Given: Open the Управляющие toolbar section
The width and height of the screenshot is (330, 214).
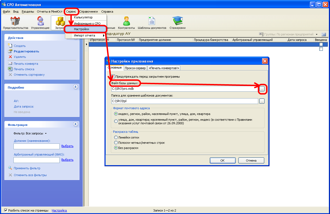Looking at the screenshot, I should coord(40,23).
